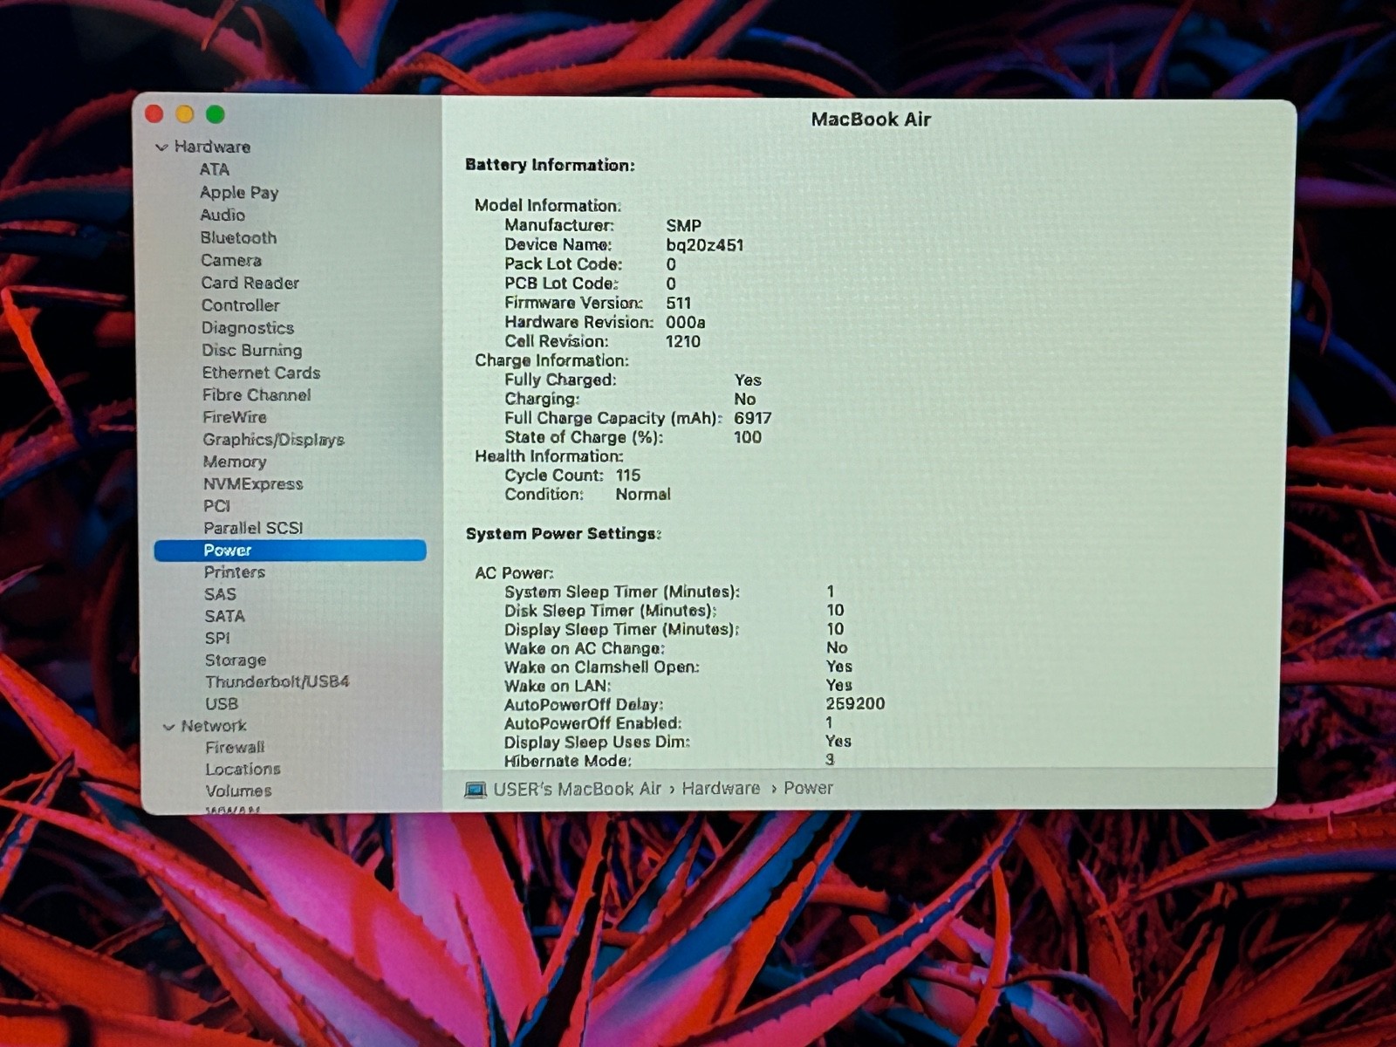Click the Hardware category label
This screenshot has height=1047, width=1396.
(212, 147)
